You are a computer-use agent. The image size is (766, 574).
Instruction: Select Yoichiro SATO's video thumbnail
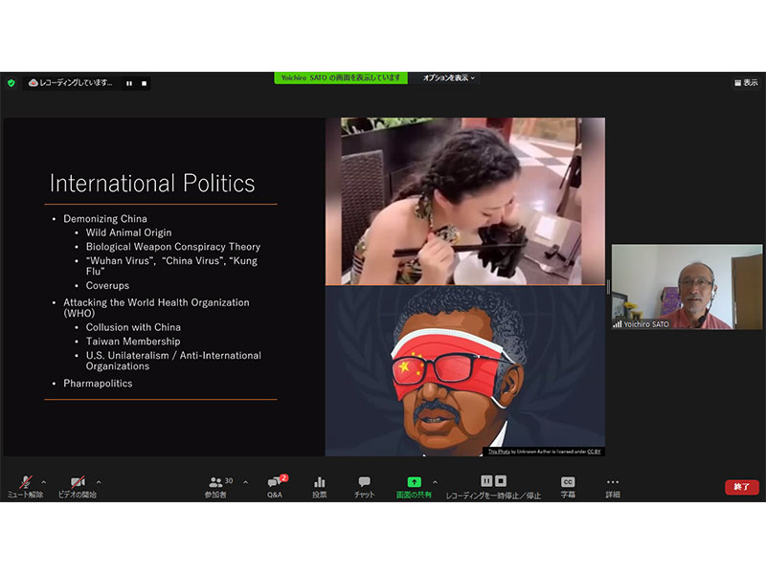tap(687, 287)
